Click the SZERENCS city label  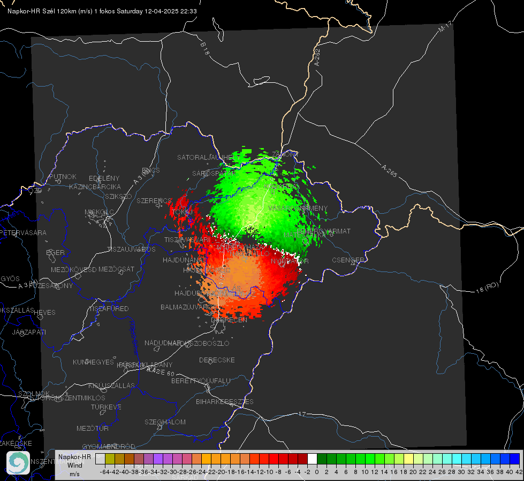pos(154,200)
